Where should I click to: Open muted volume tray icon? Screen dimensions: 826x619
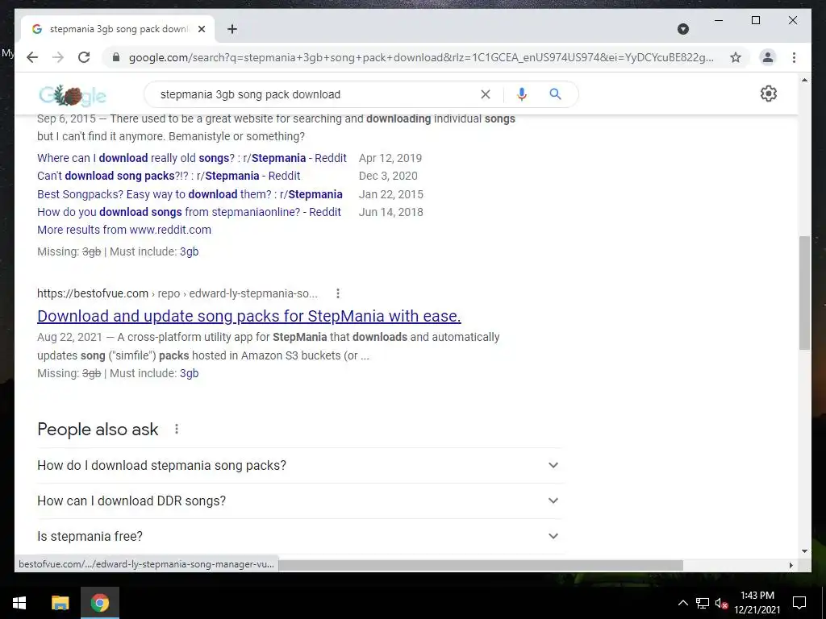coord(721,603)
